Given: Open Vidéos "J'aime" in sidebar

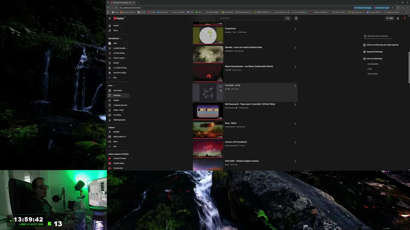Looking at the screenshot, I should tap(119, 110).
